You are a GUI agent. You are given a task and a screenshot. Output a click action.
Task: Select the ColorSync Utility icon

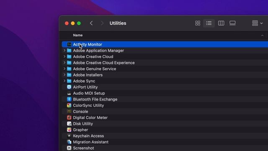(x=69, y=105)
